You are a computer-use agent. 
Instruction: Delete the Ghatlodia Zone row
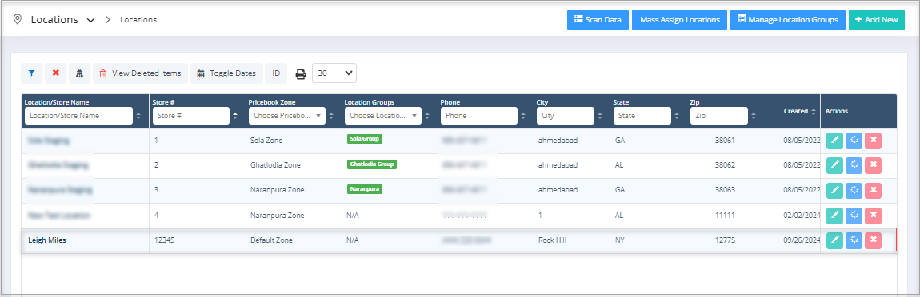873,165
